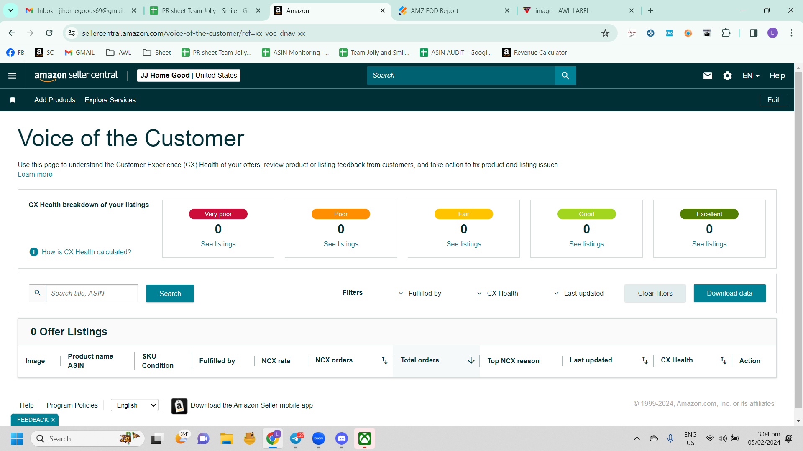803x451 pixels.
Task: See listings under Very poor
Action: [x=218, y=244]
